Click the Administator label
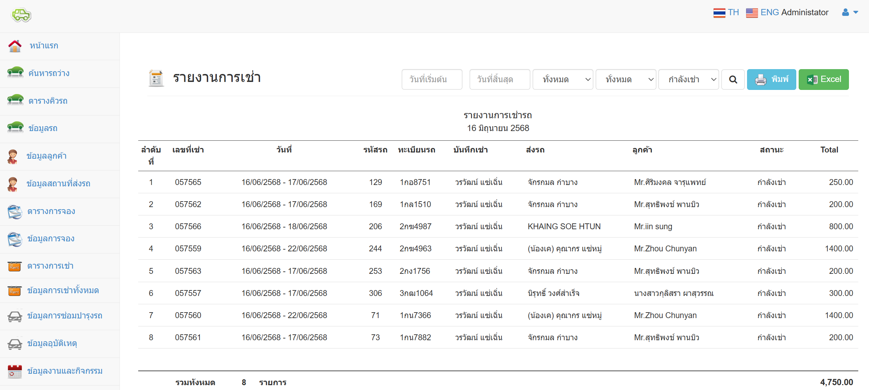 click(805, 12)
